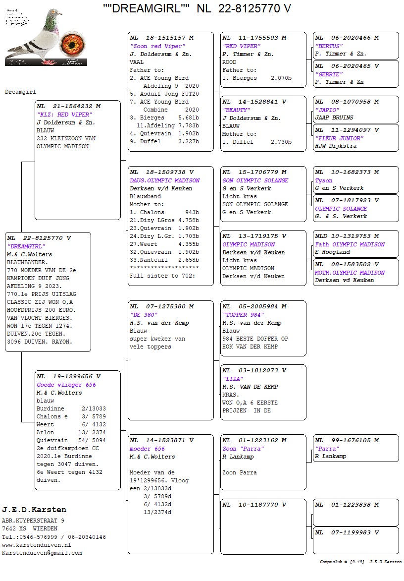
Task: Select the "Goede vlieger 656" dam box
Action: (x=77, y=430)
